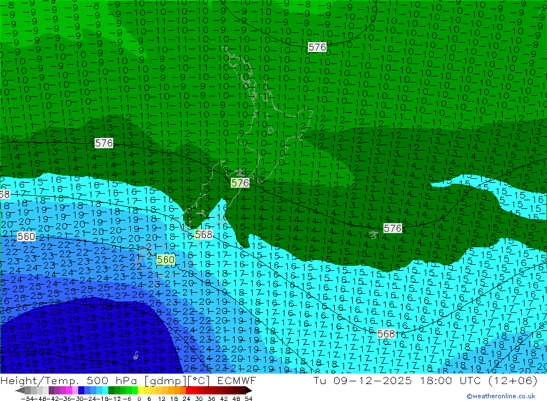Click the '576' contour label at top of map
547x401 pixels.
[x=317, y=47]
